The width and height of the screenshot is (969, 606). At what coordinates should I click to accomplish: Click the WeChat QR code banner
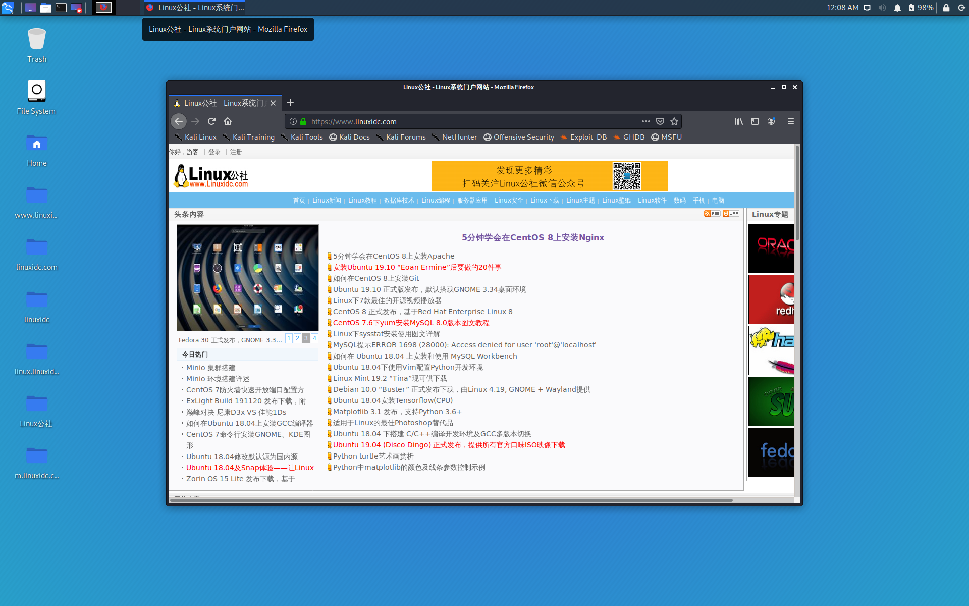pos(549,176)
